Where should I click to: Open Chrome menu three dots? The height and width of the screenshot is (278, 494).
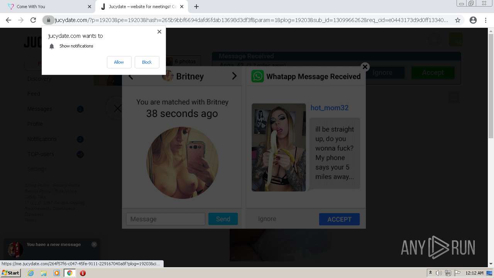click(486, 20)
